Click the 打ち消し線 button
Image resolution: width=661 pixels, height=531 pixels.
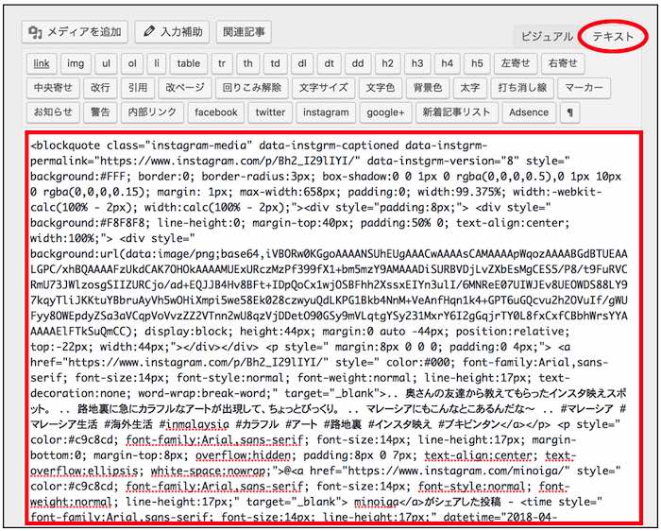[522, 88]
